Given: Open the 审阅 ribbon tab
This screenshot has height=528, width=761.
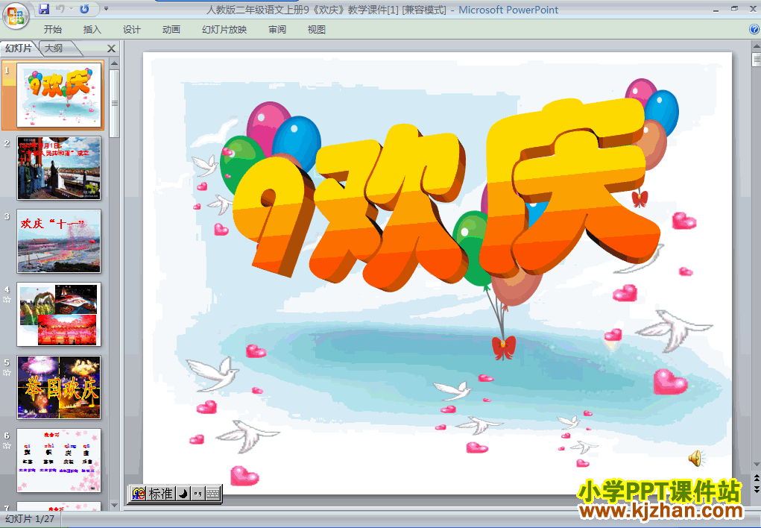Looking at the screenshot, I should point(277,30).
